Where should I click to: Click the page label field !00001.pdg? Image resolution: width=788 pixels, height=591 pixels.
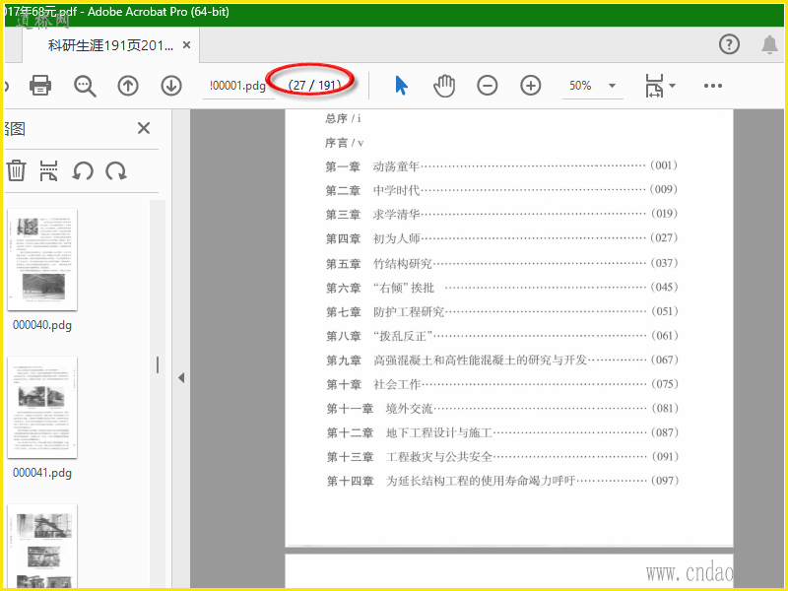pos(237,86)
